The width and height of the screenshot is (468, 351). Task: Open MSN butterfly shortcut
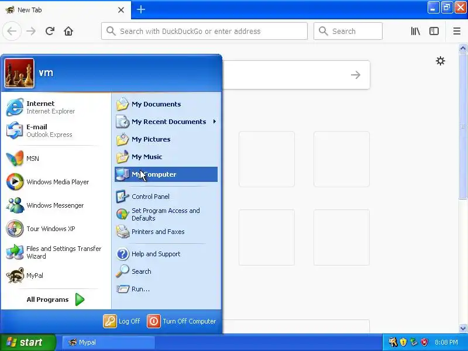click(x=56, y=159)
